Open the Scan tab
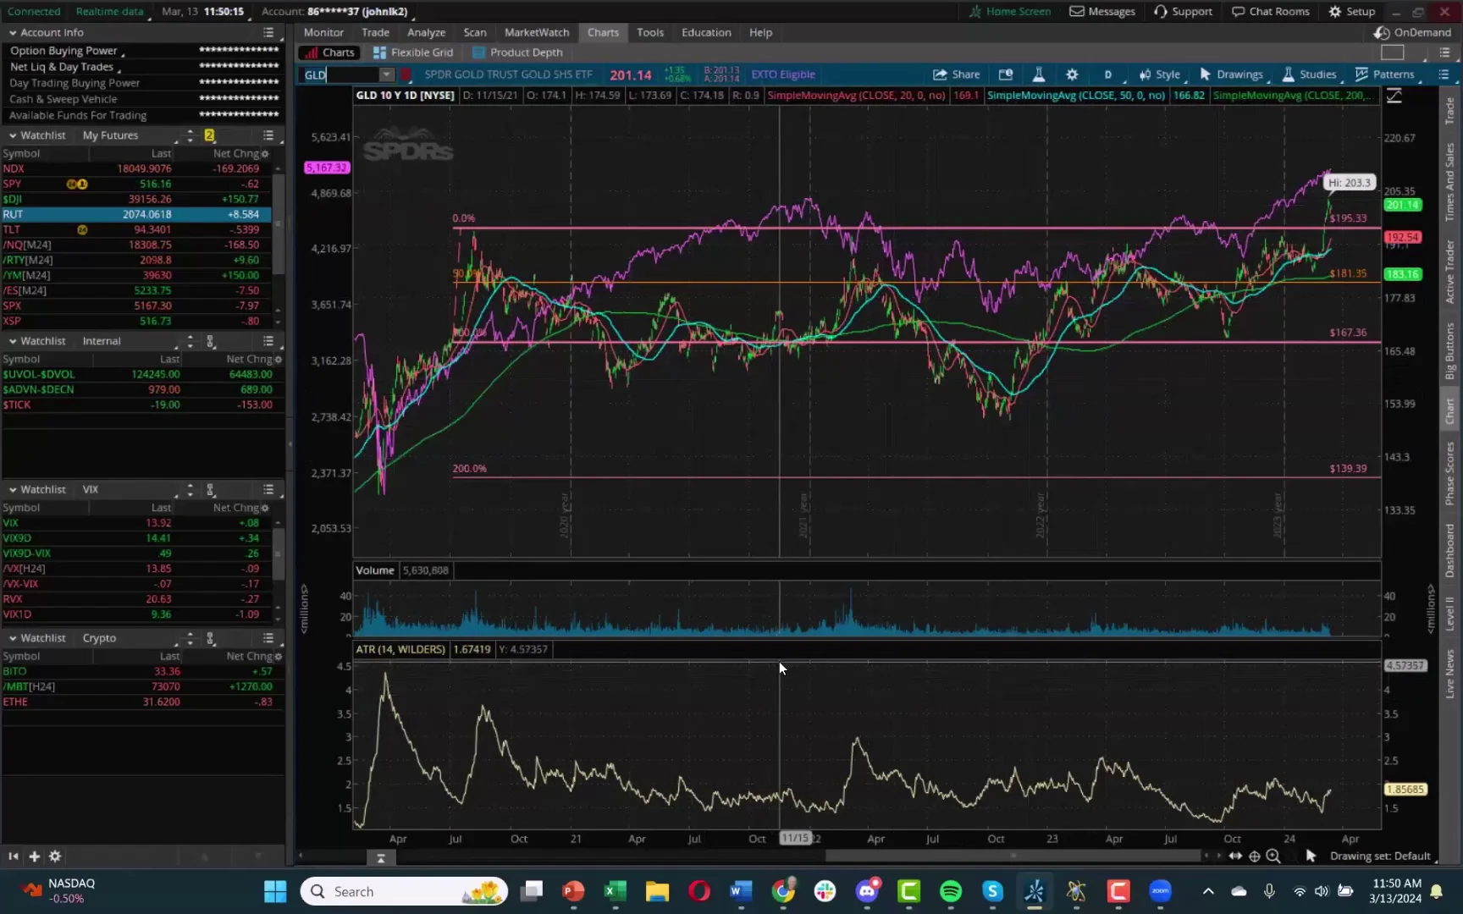 475,32
